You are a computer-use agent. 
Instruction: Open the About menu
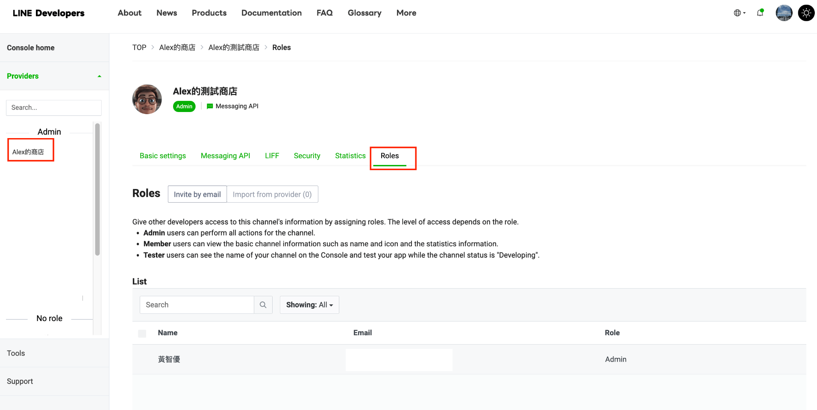tap(129, 13)
